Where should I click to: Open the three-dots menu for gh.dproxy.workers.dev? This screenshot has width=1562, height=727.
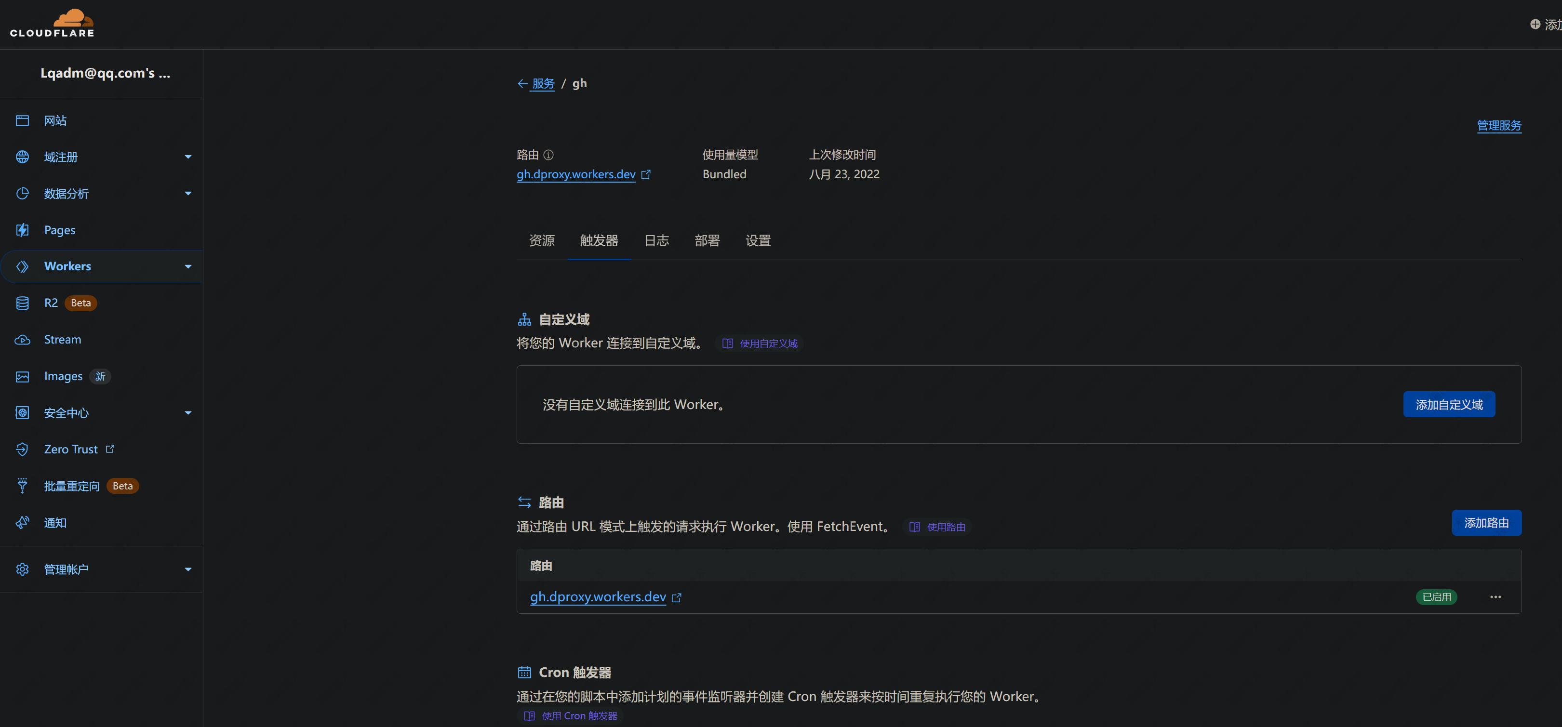1495,597
